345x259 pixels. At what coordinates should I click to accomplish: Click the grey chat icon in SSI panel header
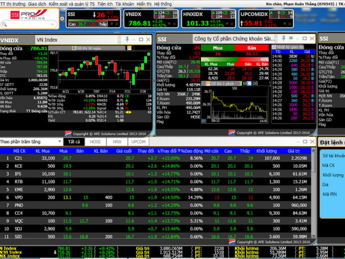click(291, 38)
